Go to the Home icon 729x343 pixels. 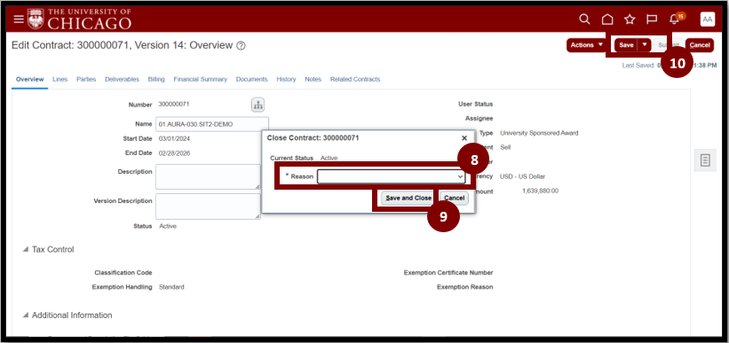coord(607,19)
